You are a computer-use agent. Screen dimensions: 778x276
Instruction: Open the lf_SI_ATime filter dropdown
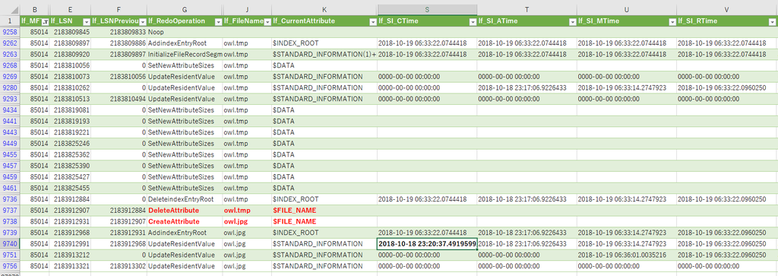[572, 21]
